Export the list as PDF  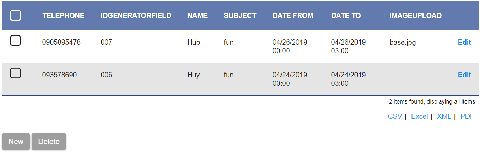467,116
